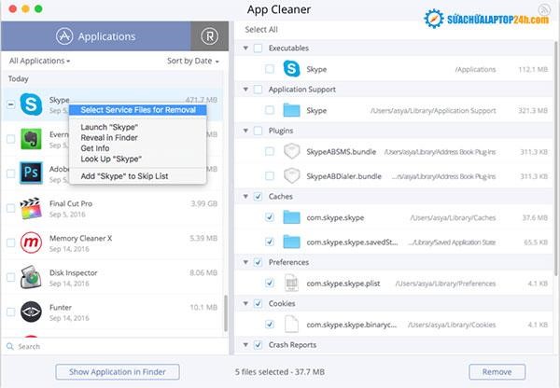Switch to the Remains tab (R icon)
The image size is (560, 388).
[x=210, y=37]
